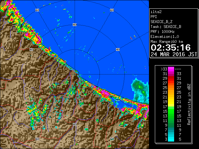Image resolution: width=199 pixels, height=149 pixels.
Task: Pick the cyan 3–5 dBZ legend swatch
Action: click(171, 139)
